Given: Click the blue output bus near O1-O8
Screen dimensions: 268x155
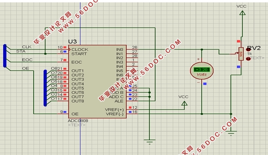Looking at the screenshot, I should [x=45, y=88].
